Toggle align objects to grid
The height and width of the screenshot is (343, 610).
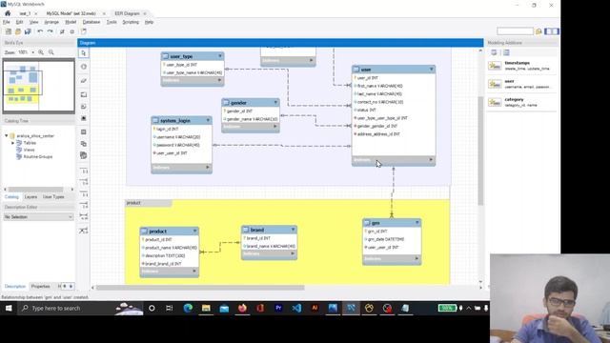[x=72, y=31]
